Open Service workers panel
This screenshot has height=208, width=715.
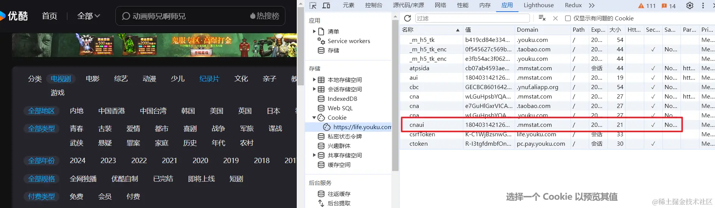[x=349, y=41]
